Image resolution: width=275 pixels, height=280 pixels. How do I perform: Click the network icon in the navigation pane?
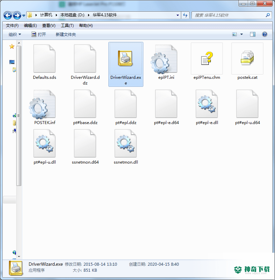[x=14, y=252]
